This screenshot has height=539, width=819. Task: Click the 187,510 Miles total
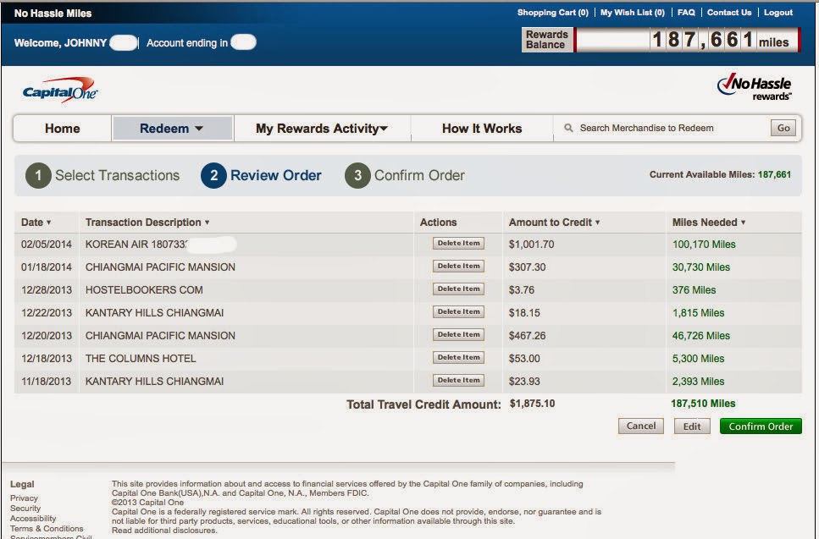(x=703, y=404)
